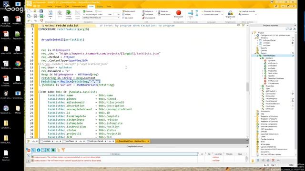
Task: Click the Statistics button in ribbon
Action: (244, 15)
